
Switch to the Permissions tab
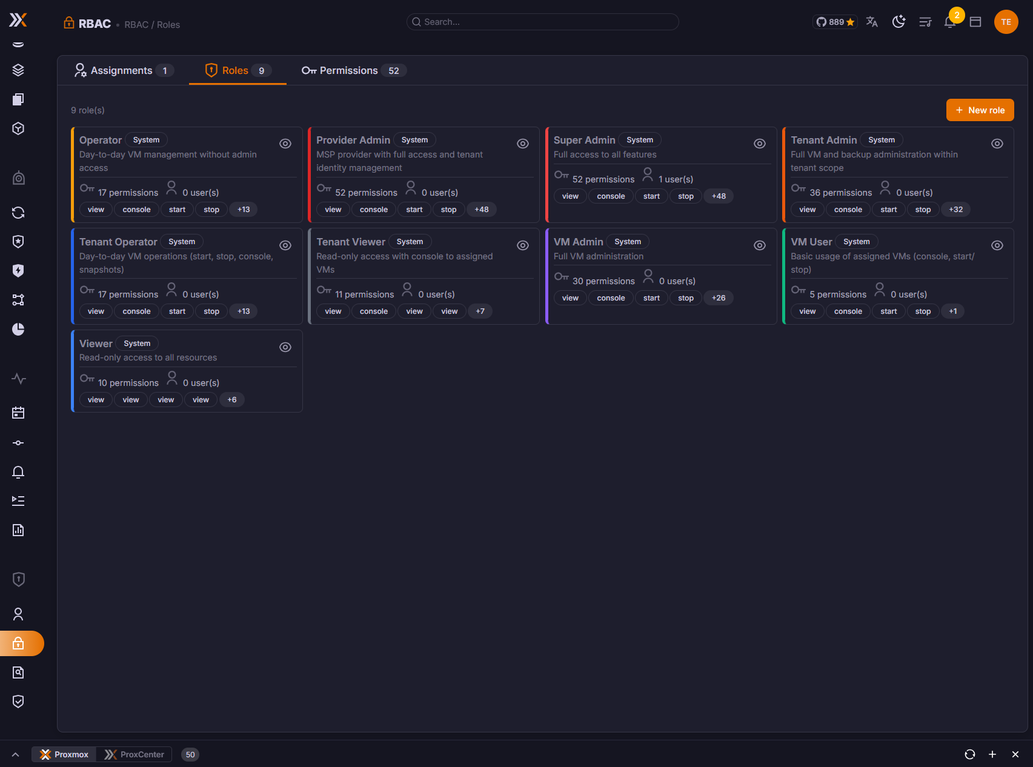coord(353,70)
